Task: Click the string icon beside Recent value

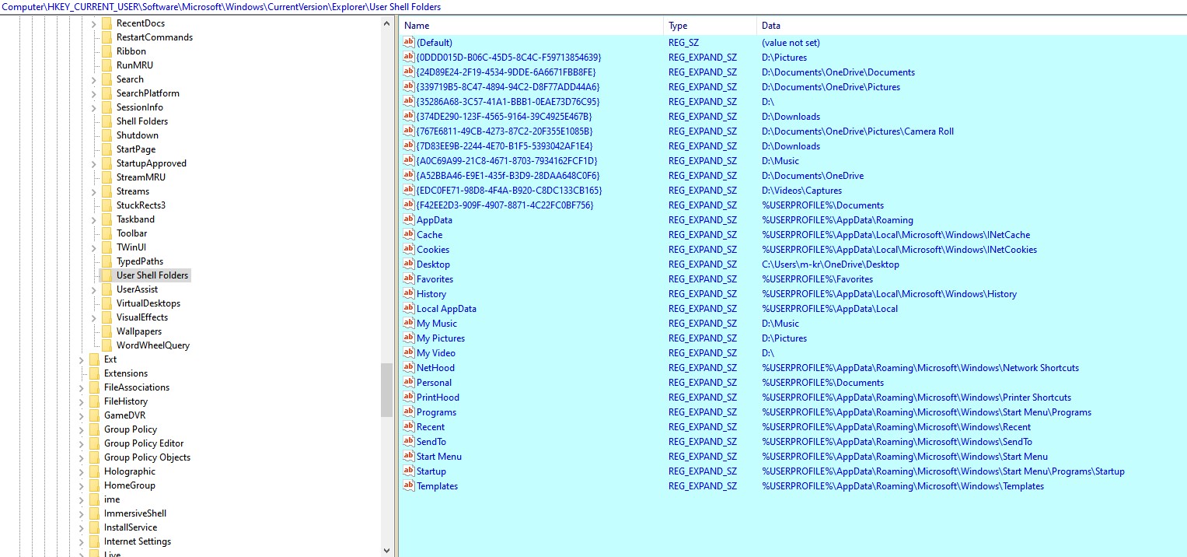Action: [x=409, y=427]
